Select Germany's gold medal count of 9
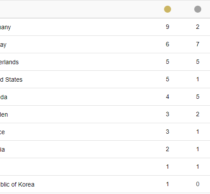The width and height of the screenshot is (210, 194). (168, 27)
